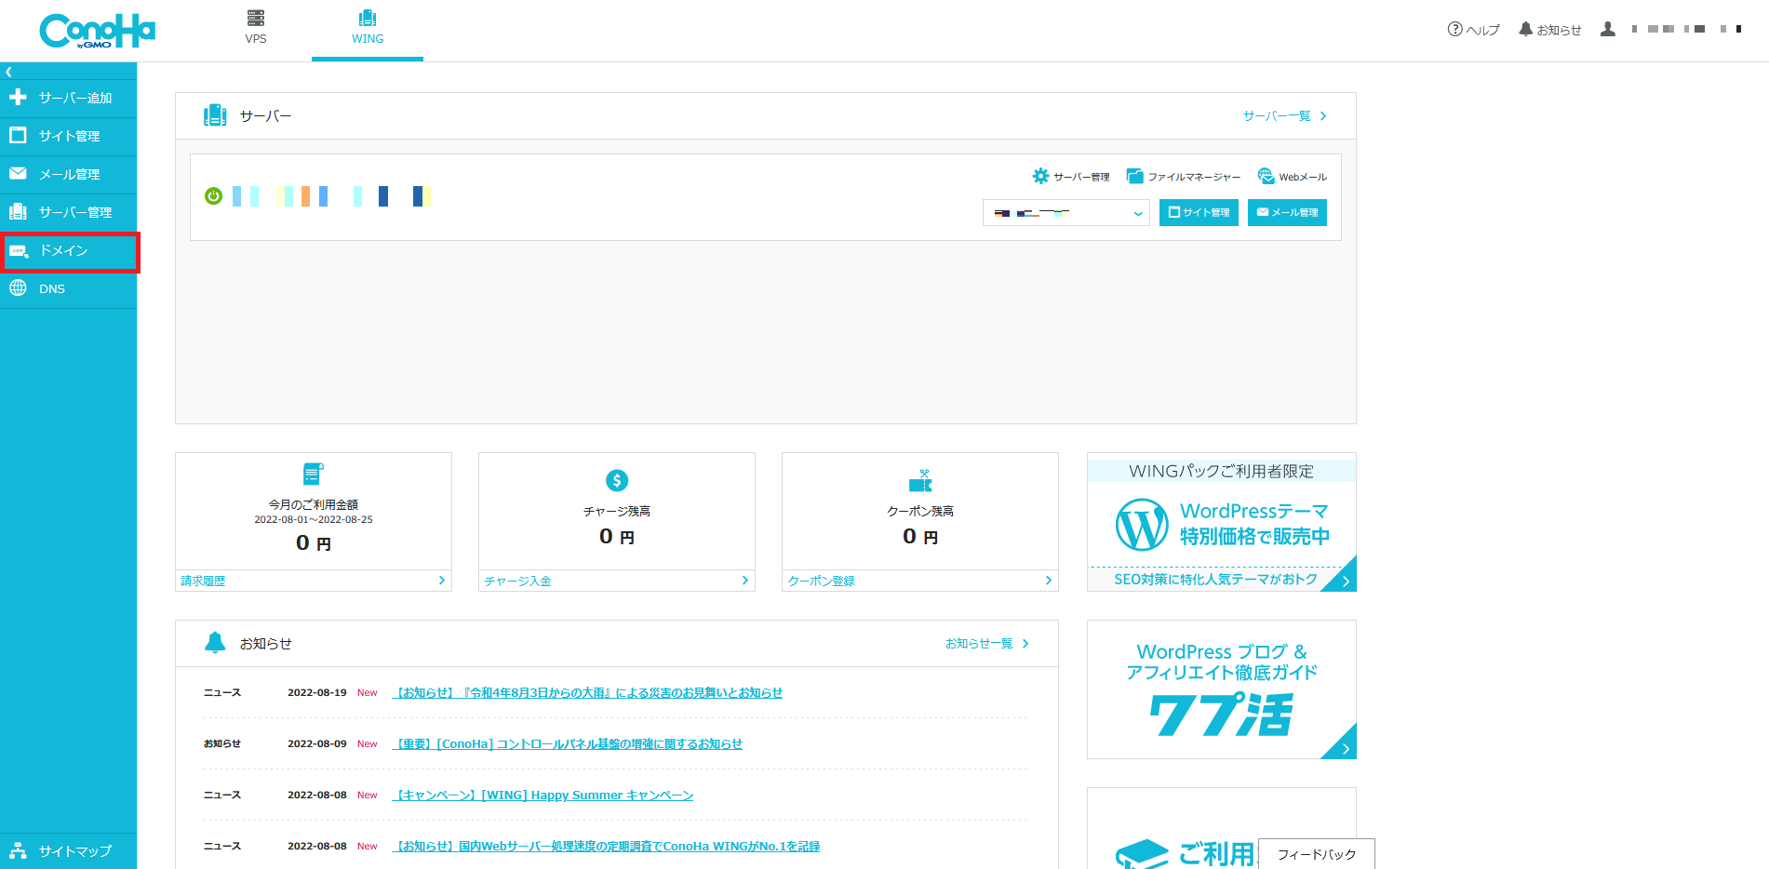Open the user account icon menu

[x=1607, y=29]
